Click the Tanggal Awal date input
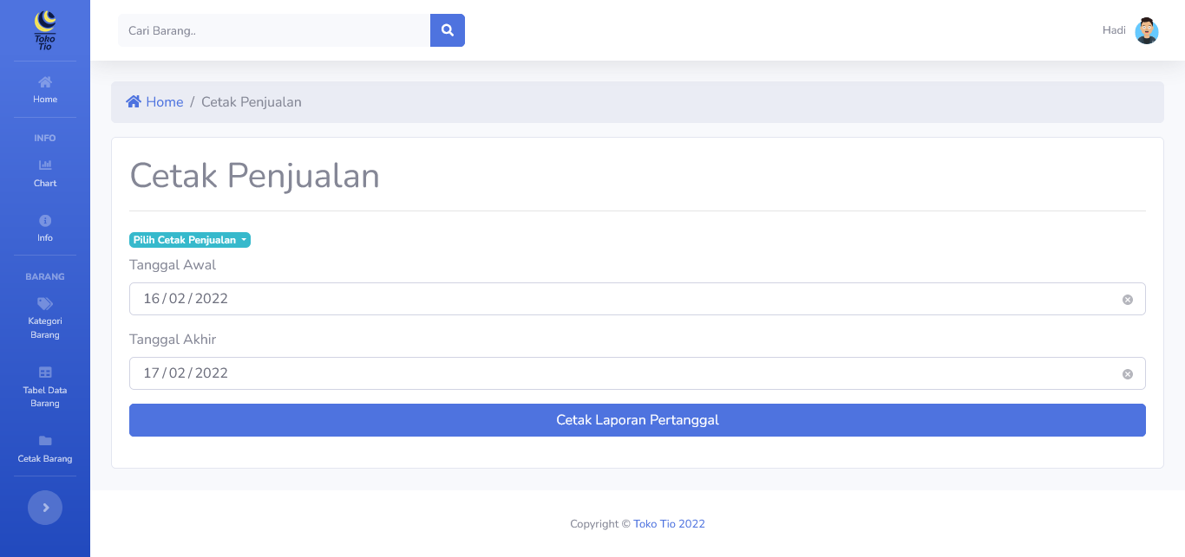Screen dimensions: 1185x557 point(607,299)
